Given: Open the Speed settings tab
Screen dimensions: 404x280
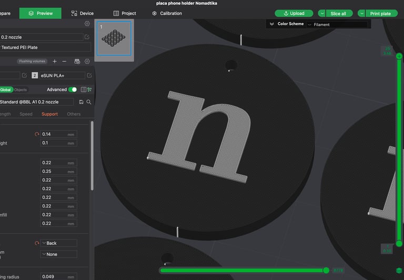Looking at the screenshot, I should (x=26, y=114).
